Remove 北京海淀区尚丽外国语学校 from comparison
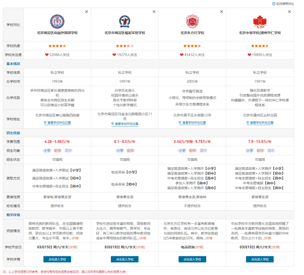 (86, 12)
